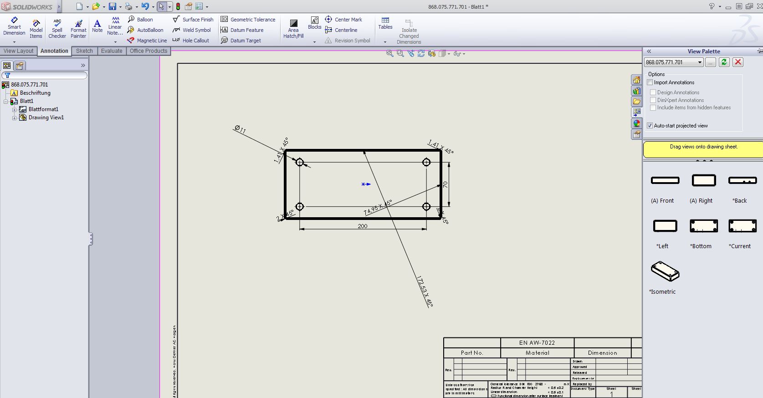Open the Help question mark icon

click(x=712, y=6)
